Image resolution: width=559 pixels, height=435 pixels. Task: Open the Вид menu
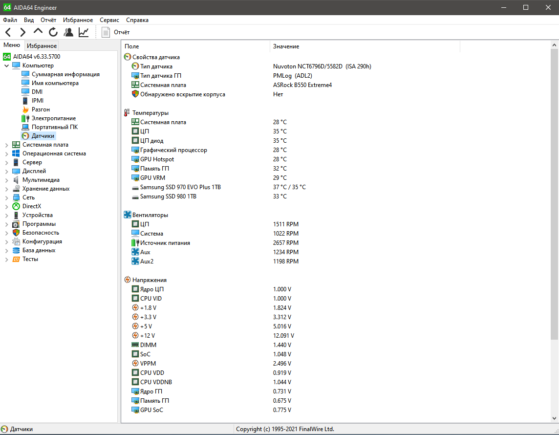click(29, 20)
